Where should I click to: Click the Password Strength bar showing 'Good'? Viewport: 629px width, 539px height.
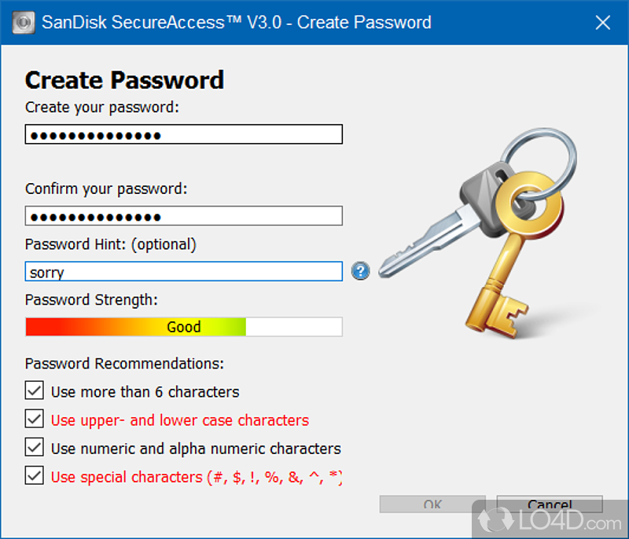tap(184, 327)
